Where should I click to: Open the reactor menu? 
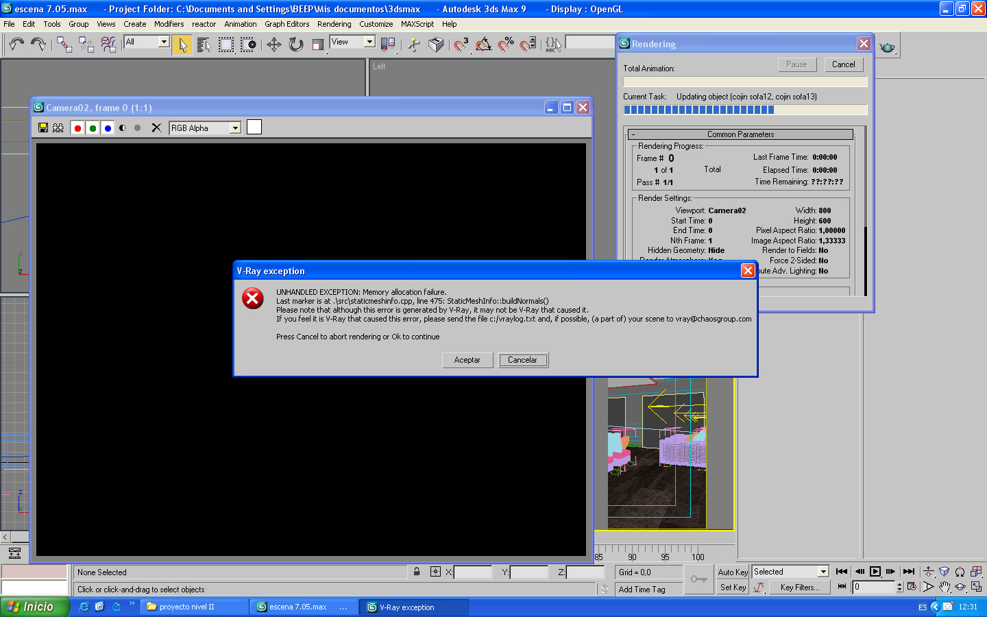pos(204,24)
